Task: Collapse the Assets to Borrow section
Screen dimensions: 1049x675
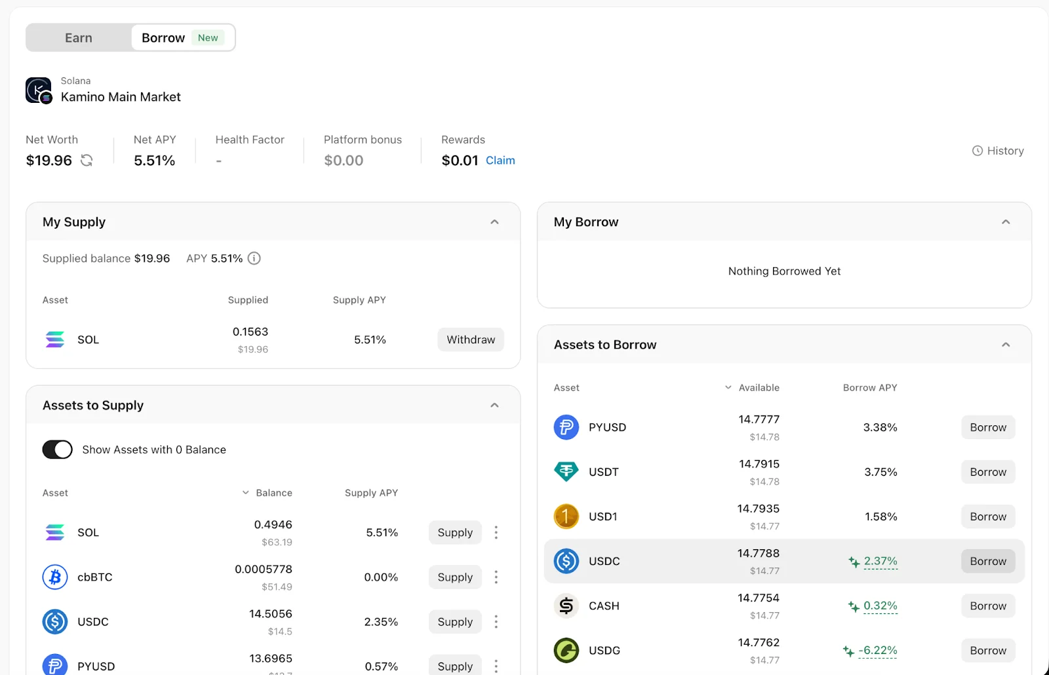Action: [x=1006, y=345]
